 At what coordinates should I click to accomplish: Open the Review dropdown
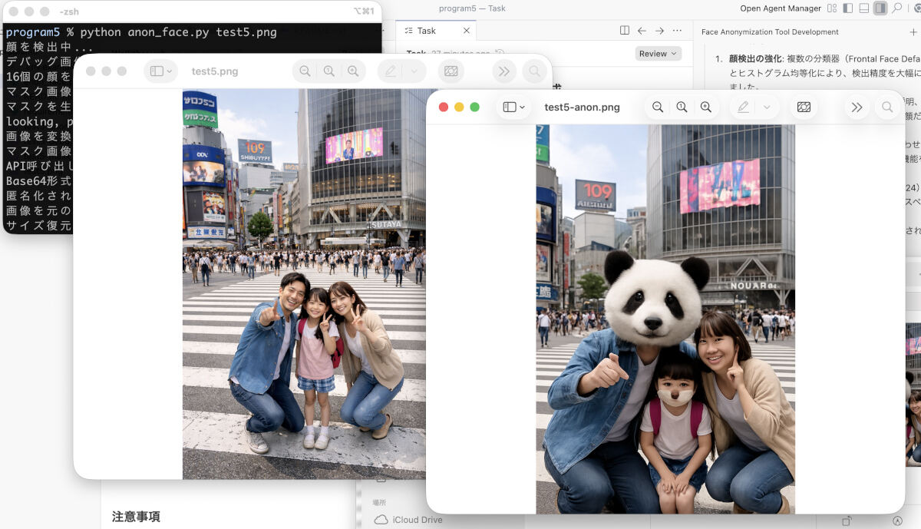[658, 53]
